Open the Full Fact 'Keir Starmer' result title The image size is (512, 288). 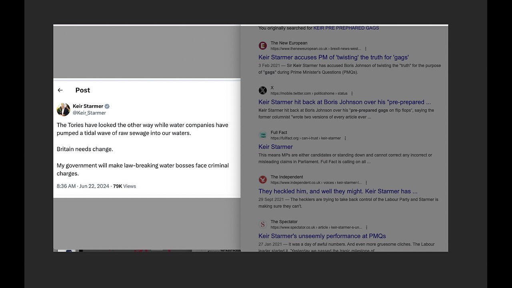(x=276, y=147)
